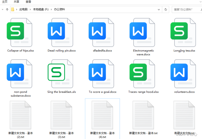Go up one folder level arrow
The height and width of the screenshot is (139, 202).
click(7, 9)
